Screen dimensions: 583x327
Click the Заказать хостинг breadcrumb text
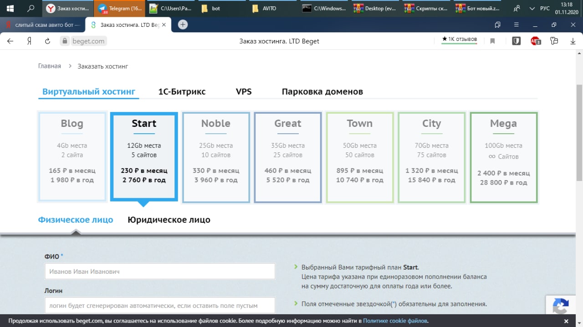(x=103, y=66)
